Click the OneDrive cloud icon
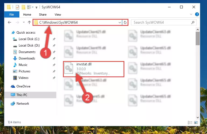 (x=13, y=86)
